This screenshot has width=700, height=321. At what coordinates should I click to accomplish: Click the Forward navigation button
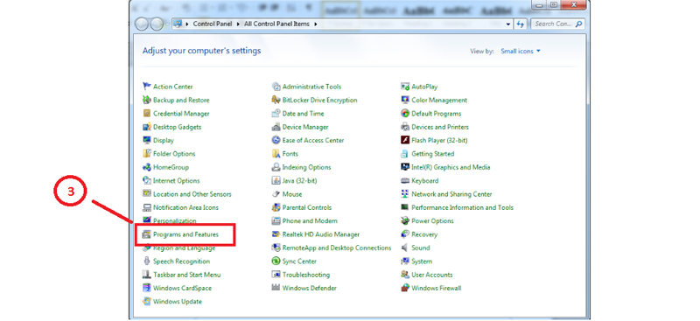pyautogui.click(x=157, y=24)
